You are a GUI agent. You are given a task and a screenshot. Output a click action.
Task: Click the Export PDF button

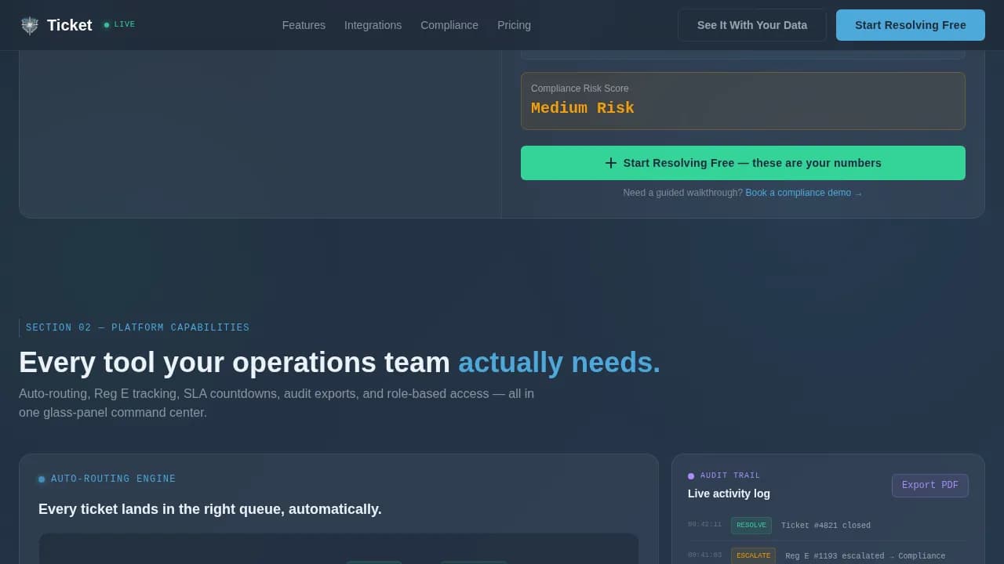point(930,485)
